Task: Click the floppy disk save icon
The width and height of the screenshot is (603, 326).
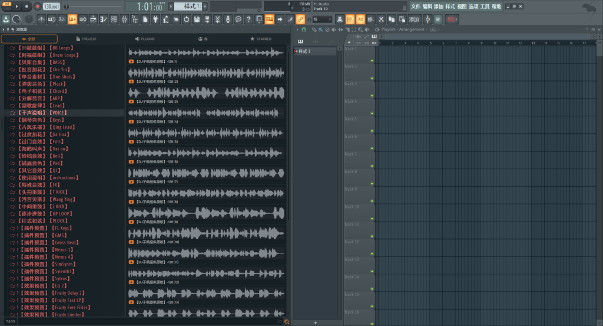Action: pyautogui.click(x=197, y=19)
